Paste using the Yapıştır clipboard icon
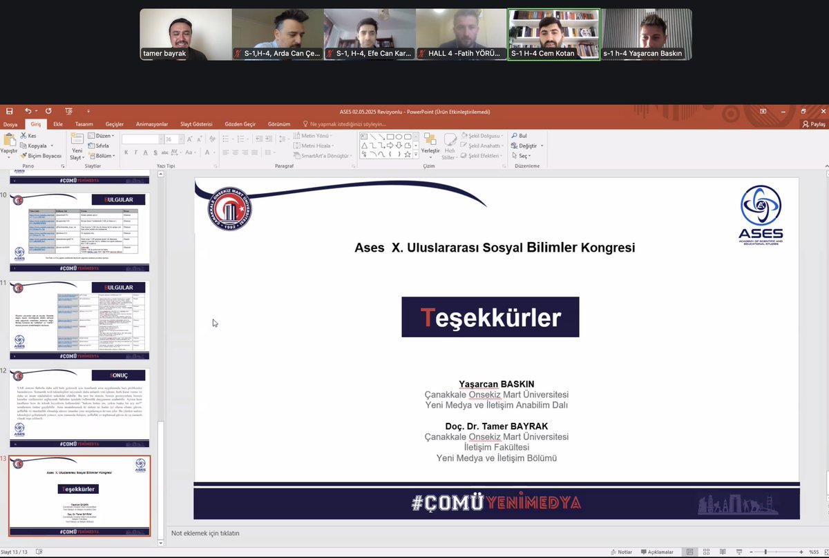Image resolution: width=829 pixels, height=558 pixels. 9,140
